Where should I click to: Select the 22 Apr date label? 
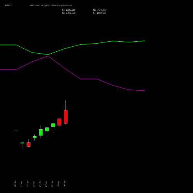pyautogui.click(x=27, y=184)
